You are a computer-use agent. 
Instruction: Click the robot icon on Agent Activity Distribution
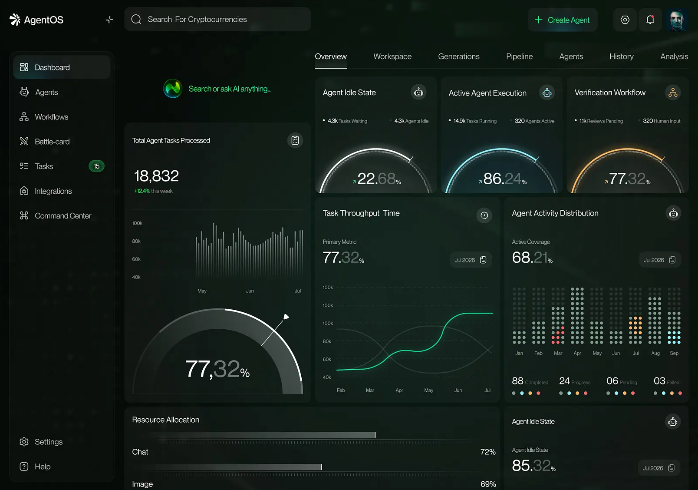click(673, 213)
